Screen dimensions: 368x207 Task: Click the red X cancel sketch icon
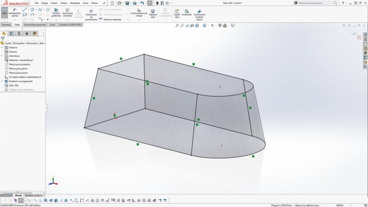click(x=359, y=37)
